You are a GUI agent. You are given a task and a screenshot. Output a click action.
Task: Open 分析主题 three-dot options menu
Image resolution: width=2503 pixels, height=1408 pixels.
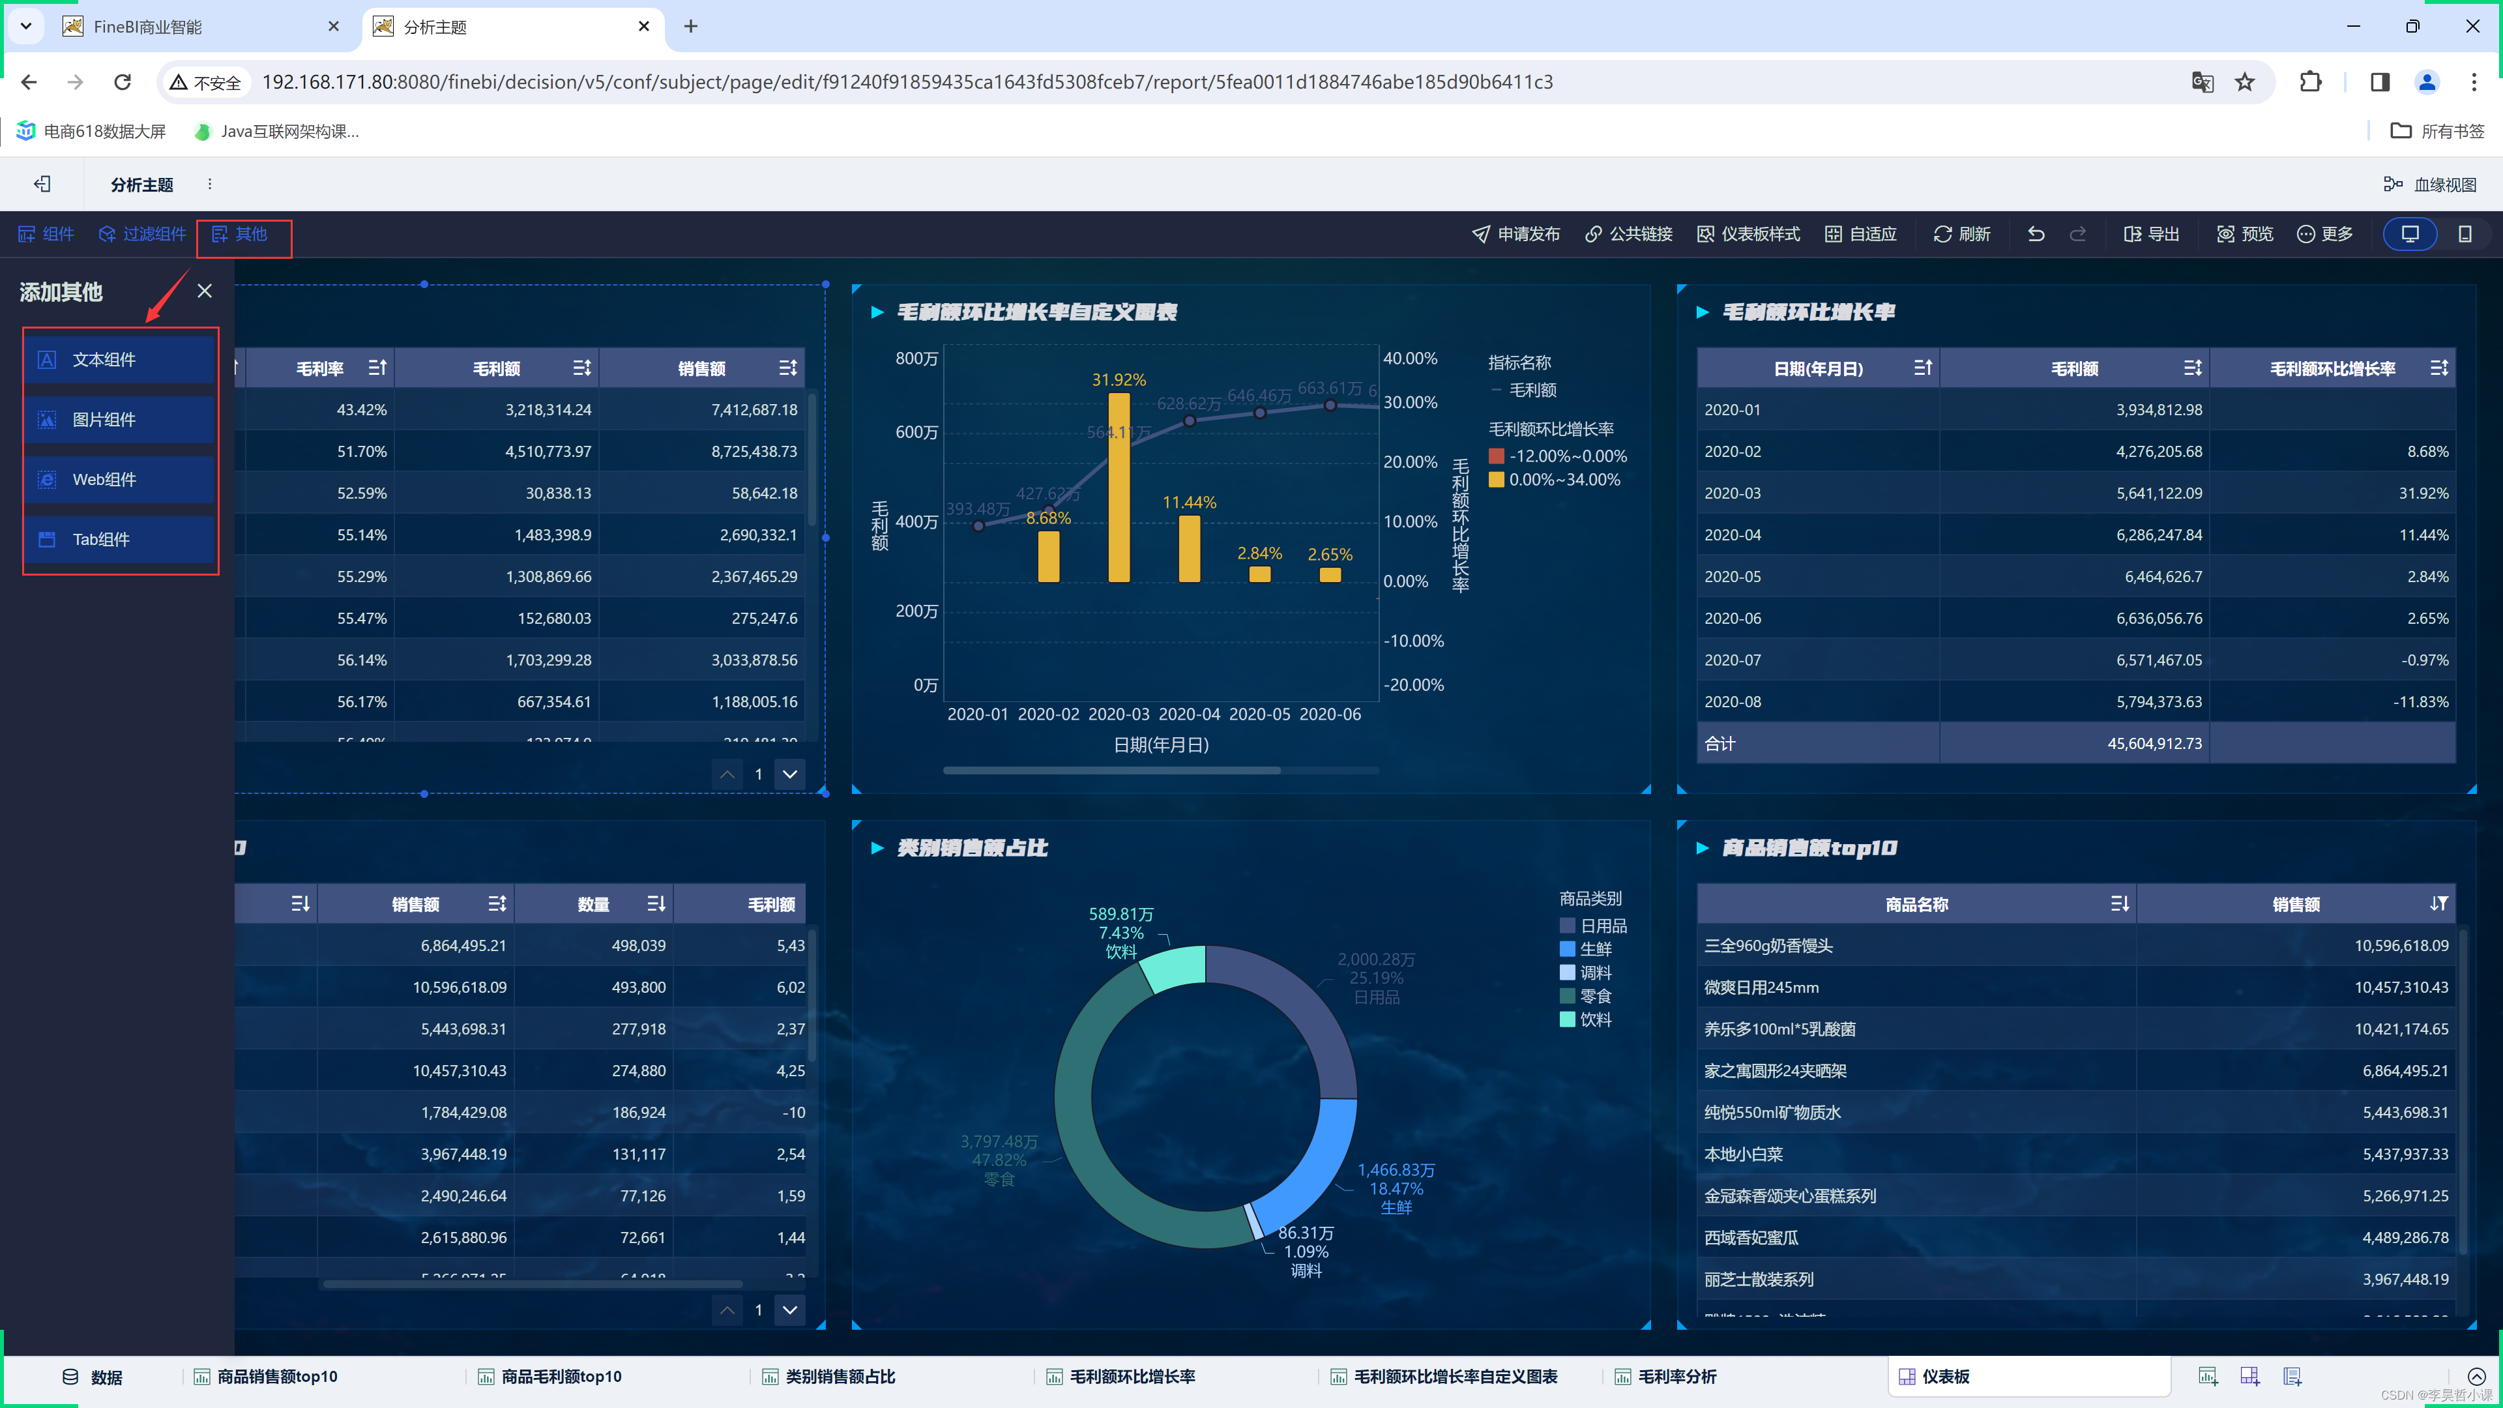pos(210,184)
